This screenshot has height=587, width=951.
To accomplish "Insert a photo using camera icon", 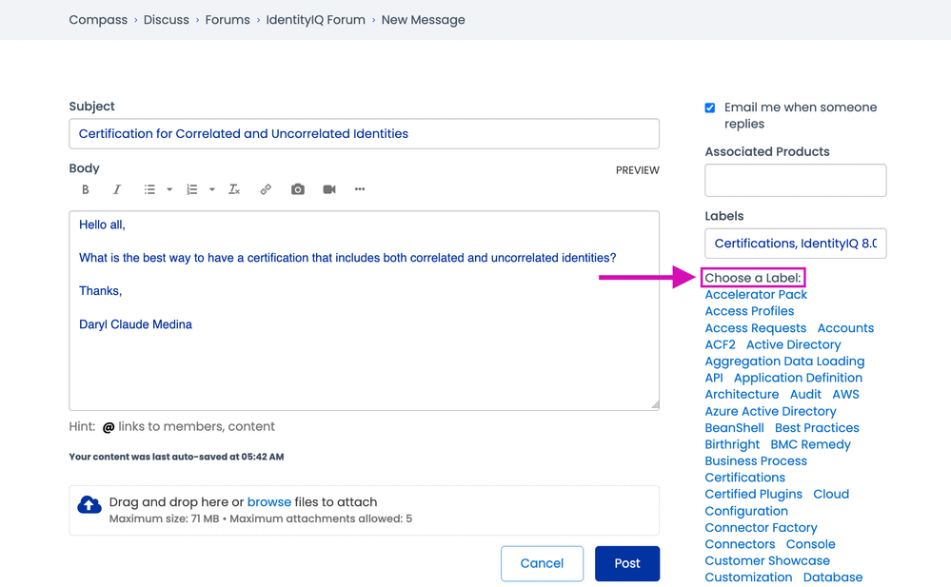I will click(x=298, y=189).
